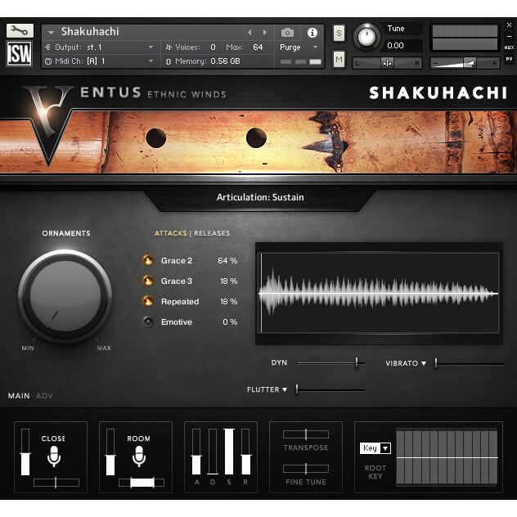Click the Root Key grid display
Screen dimensions: 517x517
pos(447,457)
